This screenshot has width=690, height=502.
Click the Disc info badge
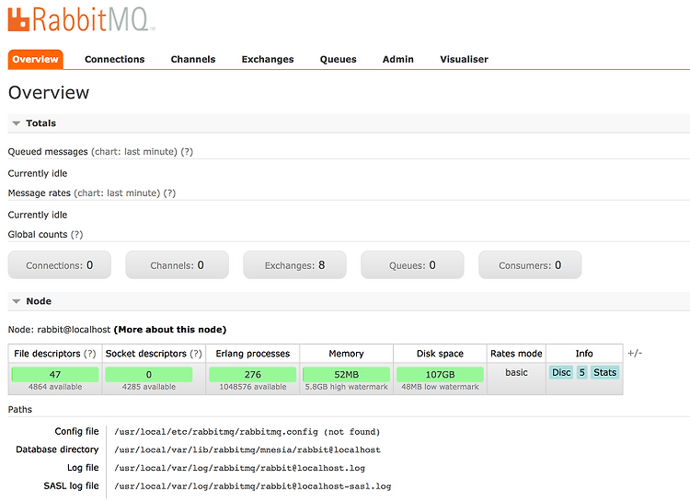tap(561, 372)
